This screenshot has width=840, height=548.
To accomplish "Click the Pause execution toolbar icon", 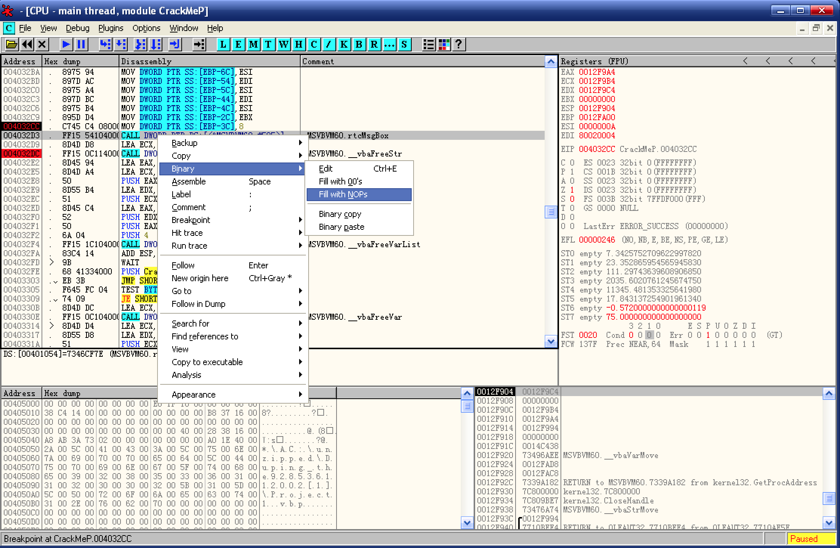I will tap(81, 45).
